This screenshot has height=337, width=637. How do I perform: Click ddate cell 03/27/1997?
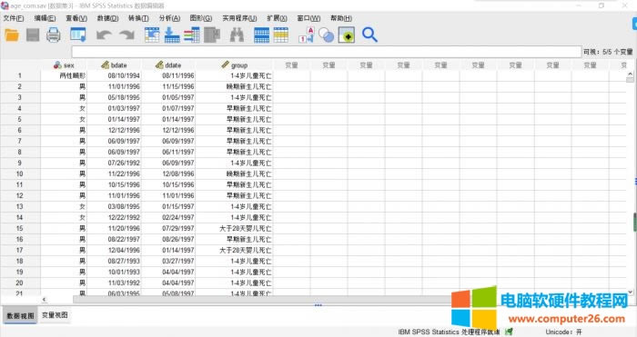(x=168, y=262)
